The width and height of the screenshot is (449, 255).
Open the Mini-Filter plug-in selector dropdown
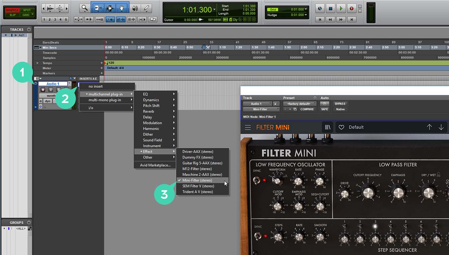261,109
